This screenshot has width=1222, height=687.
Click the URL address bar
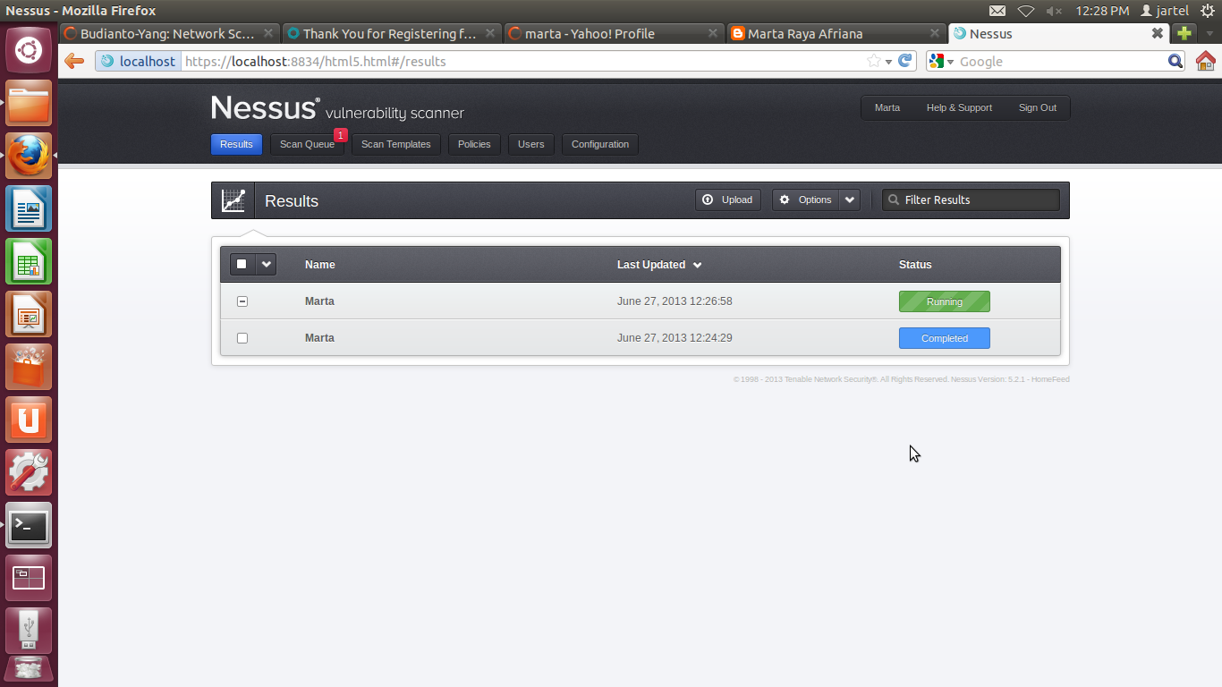click(523, 61)
